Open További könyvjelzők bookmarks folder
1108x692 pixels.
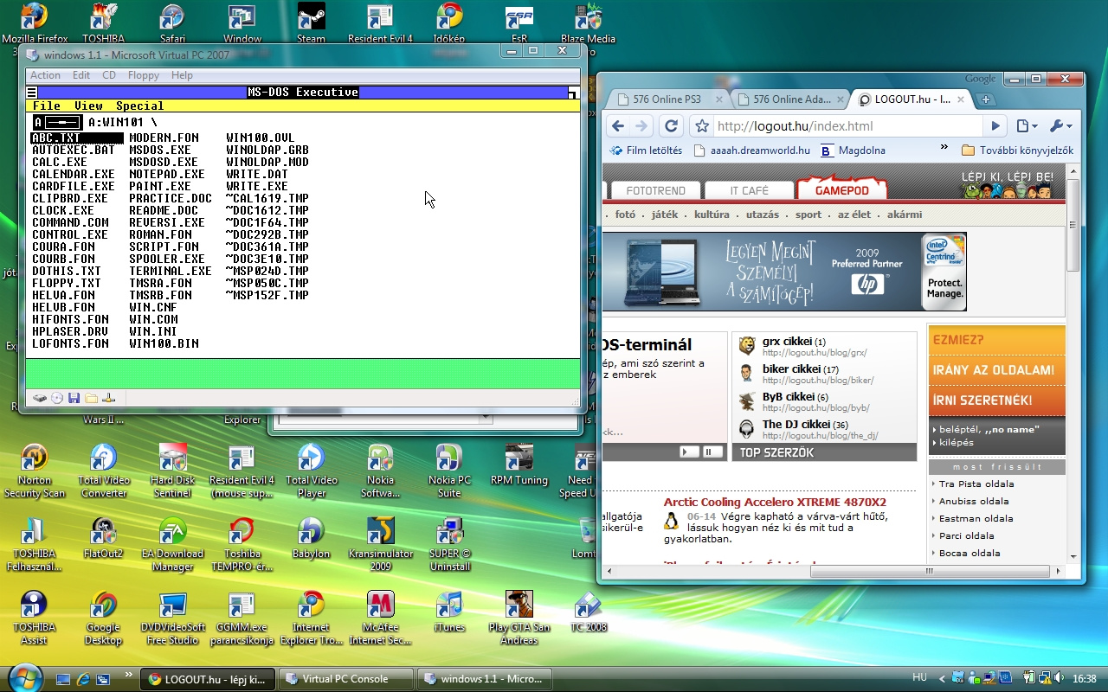tap(1017, 150)
